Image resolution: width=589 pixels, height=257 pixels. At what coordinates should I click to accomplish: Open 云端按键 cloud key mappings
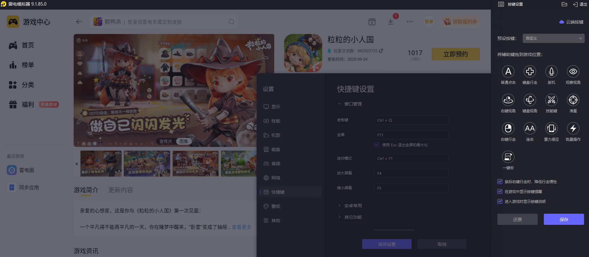pyautogui.click(x=571, y=22)
